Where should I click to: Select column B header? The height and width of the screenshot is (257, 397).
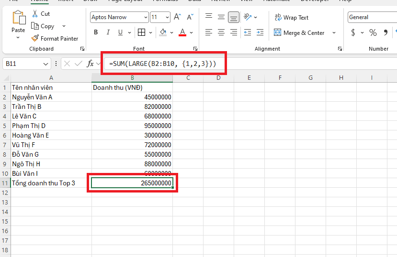pyautogui.click(x=132, y=78)
